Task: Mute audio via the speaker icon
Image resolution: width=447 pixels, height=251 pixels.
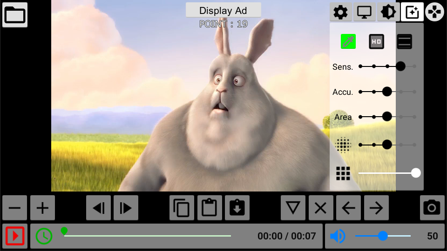Action: 338,236
